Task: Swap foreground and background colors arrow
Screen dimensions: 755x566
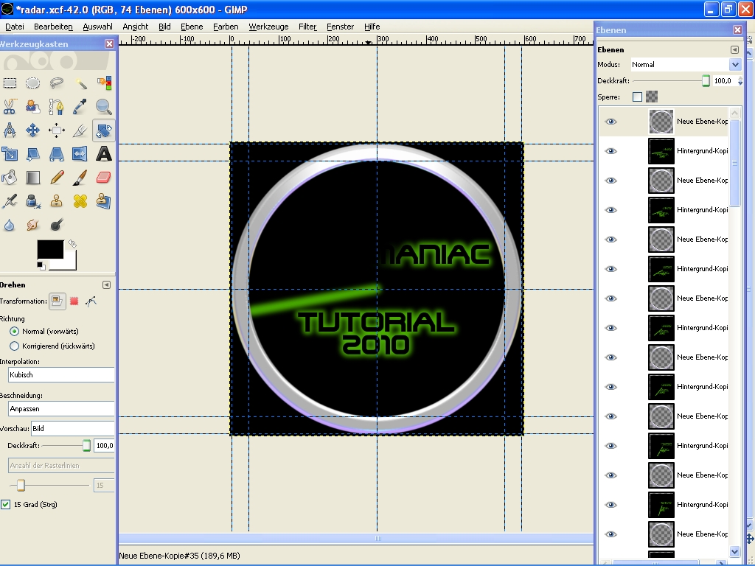Action: 72,244
